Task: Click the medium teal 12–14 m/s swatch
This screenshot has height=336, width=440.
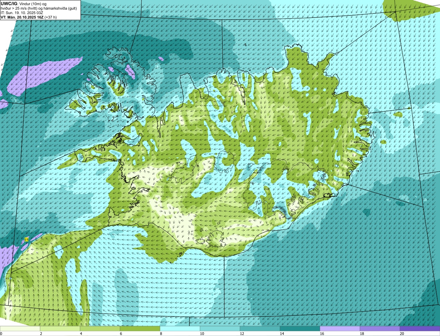Action: pyautogui.click(x=260, y=328)
